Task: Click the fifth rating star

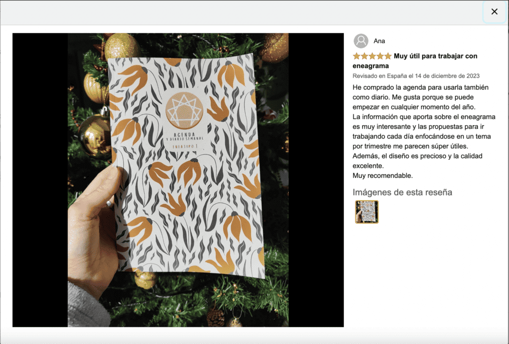Action: point(388,56)
